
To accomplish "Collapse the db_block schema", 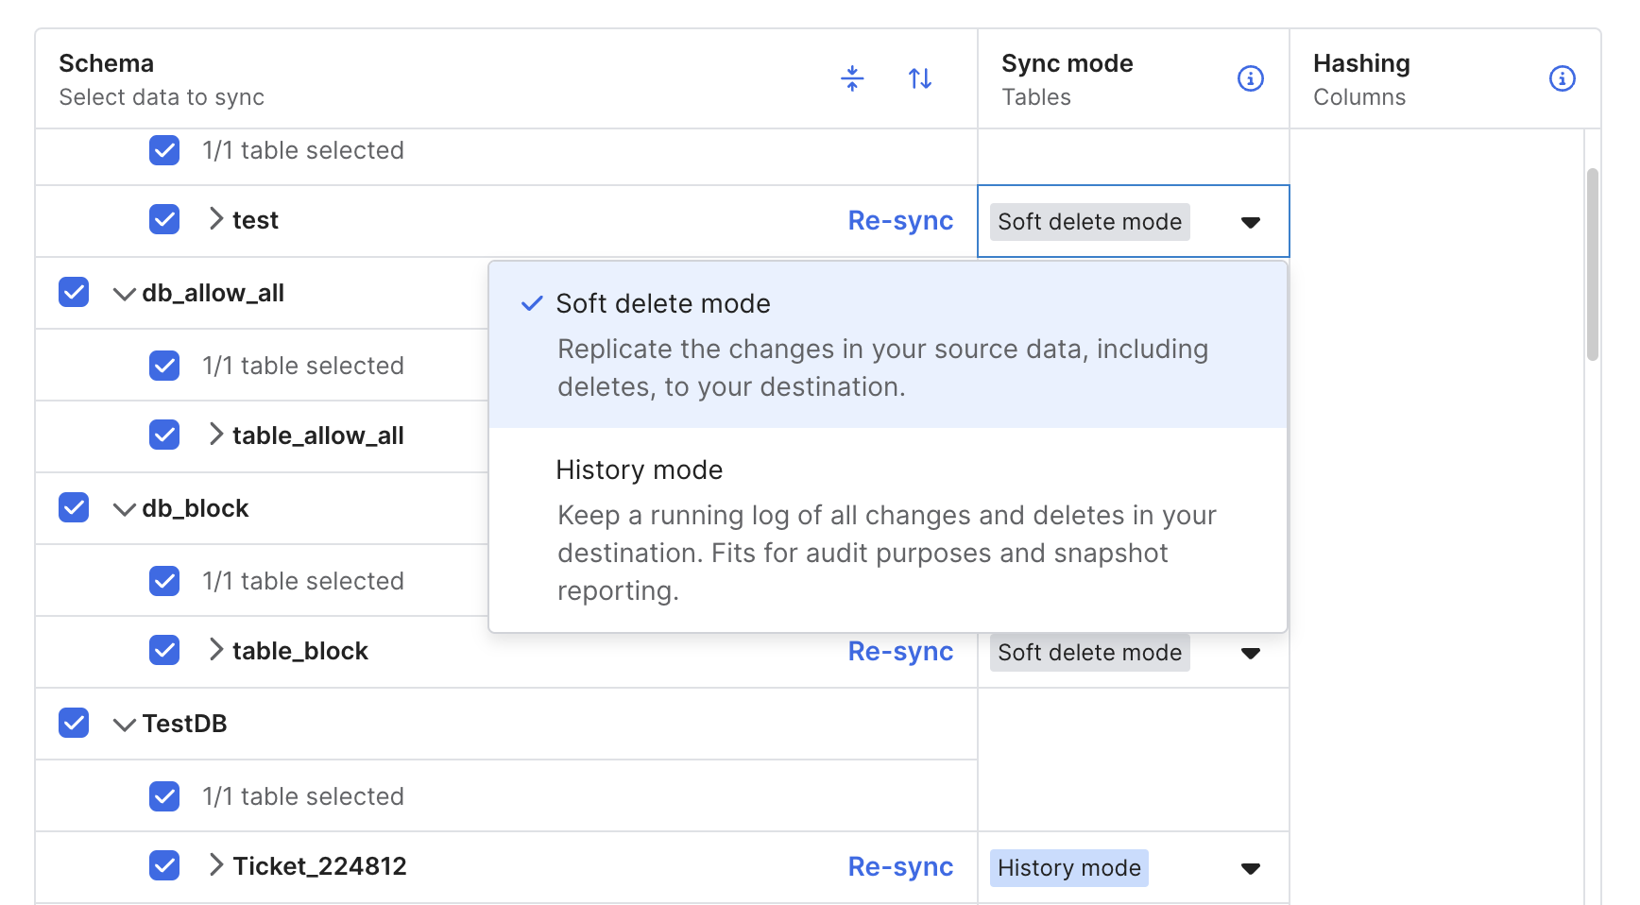I will (124, 509).
